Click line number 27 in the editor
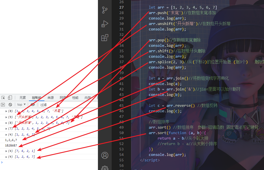 click(121, 7)
